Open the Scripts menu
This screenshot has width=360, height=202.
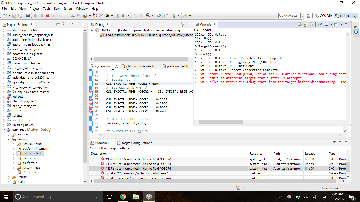68,8
